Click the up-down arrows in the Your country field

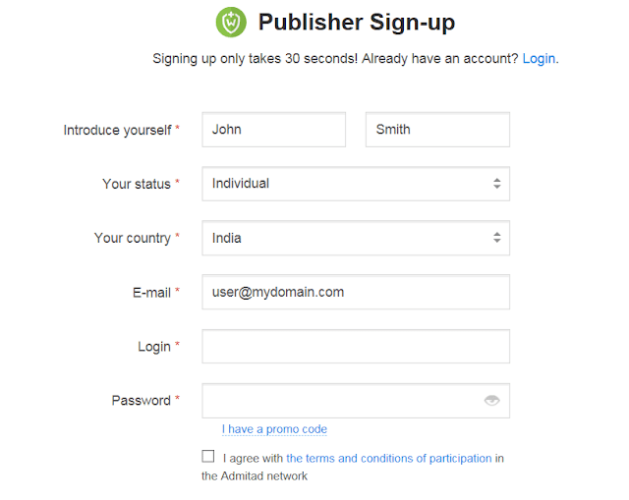pyautogui.click(x=497, y=238)
